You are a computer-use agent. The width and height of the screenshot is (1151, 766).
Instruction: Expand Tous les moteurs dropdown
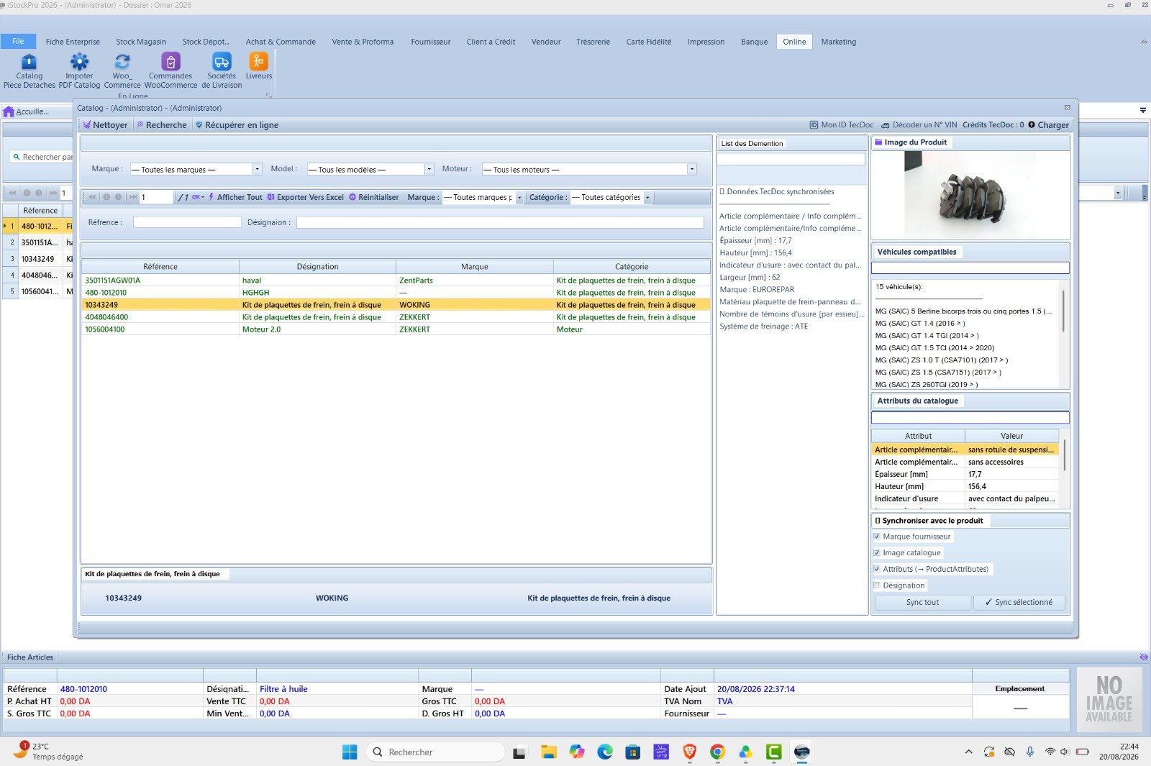pyautogui.click(x=692, y=169)
